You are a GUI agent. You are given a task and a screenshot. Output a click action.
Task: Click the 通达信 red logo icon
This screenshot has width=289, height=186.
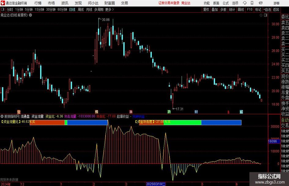pos(3,3)
